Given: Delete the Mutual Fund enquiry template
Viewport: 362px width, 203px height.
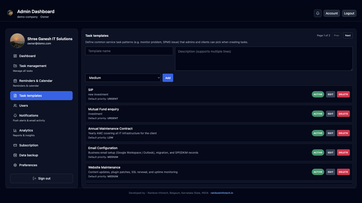Looking at the screenshot, I should (343, 114).
